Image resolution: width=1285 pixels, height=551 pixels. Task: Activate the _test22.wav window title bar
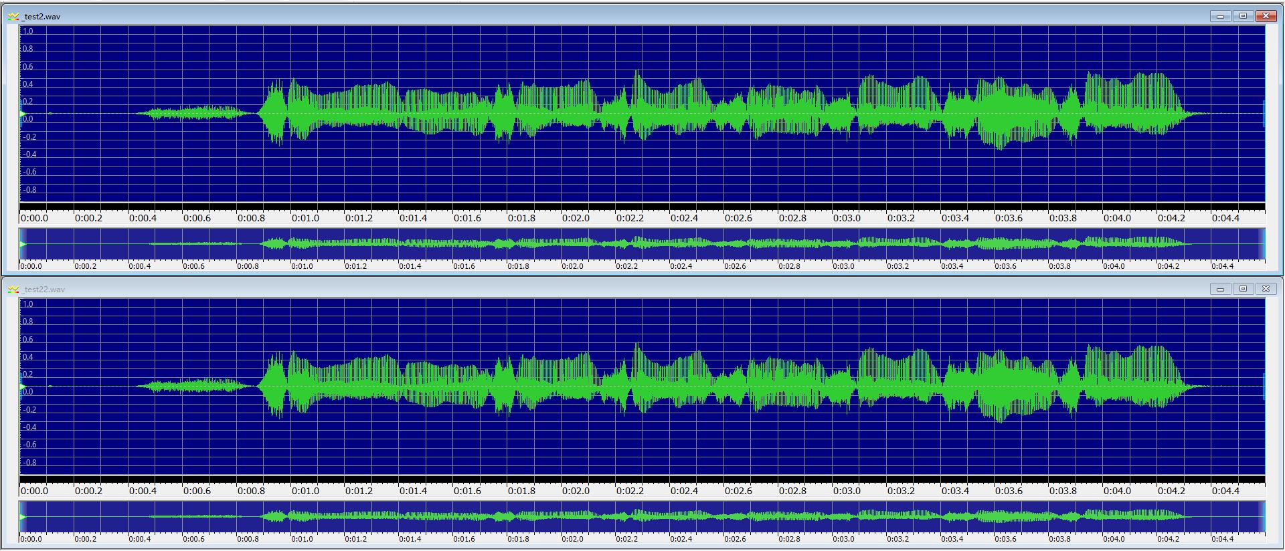(602, 289)
